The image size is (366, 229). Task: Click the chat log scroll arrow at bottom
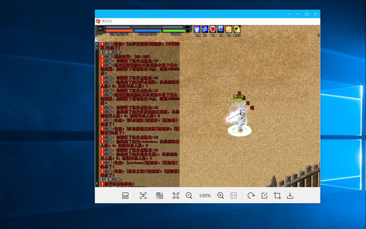tap(97, 183)
